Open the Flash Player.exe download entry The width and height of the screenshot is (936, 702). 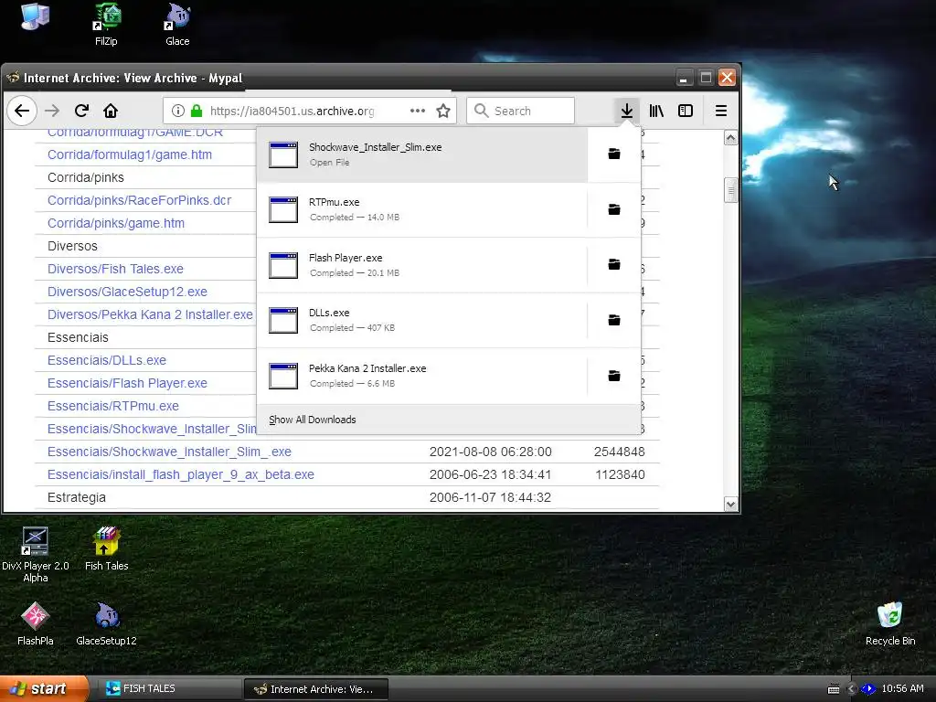[422, 265]
